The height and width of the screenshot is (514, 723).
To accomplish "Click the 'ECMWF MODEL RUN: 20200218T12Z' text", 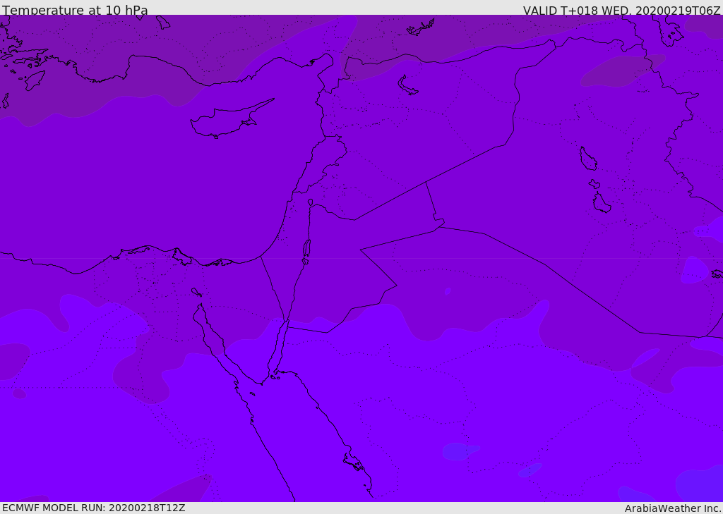I will 94,508.
